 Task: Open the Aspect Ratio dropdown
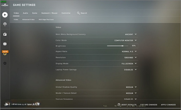click(129, 52)
